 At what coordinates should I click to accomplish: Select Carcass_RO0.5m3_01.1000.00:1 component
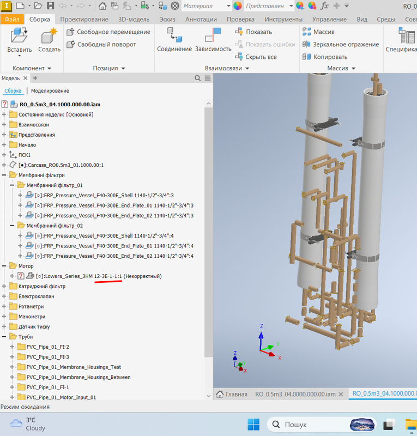click(x=61, y=165)
